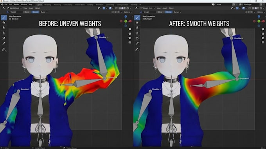This screenshot has width=266, height=149.
Task: Add a new workspace with the plus tab
Action: [x=140, y=5]
